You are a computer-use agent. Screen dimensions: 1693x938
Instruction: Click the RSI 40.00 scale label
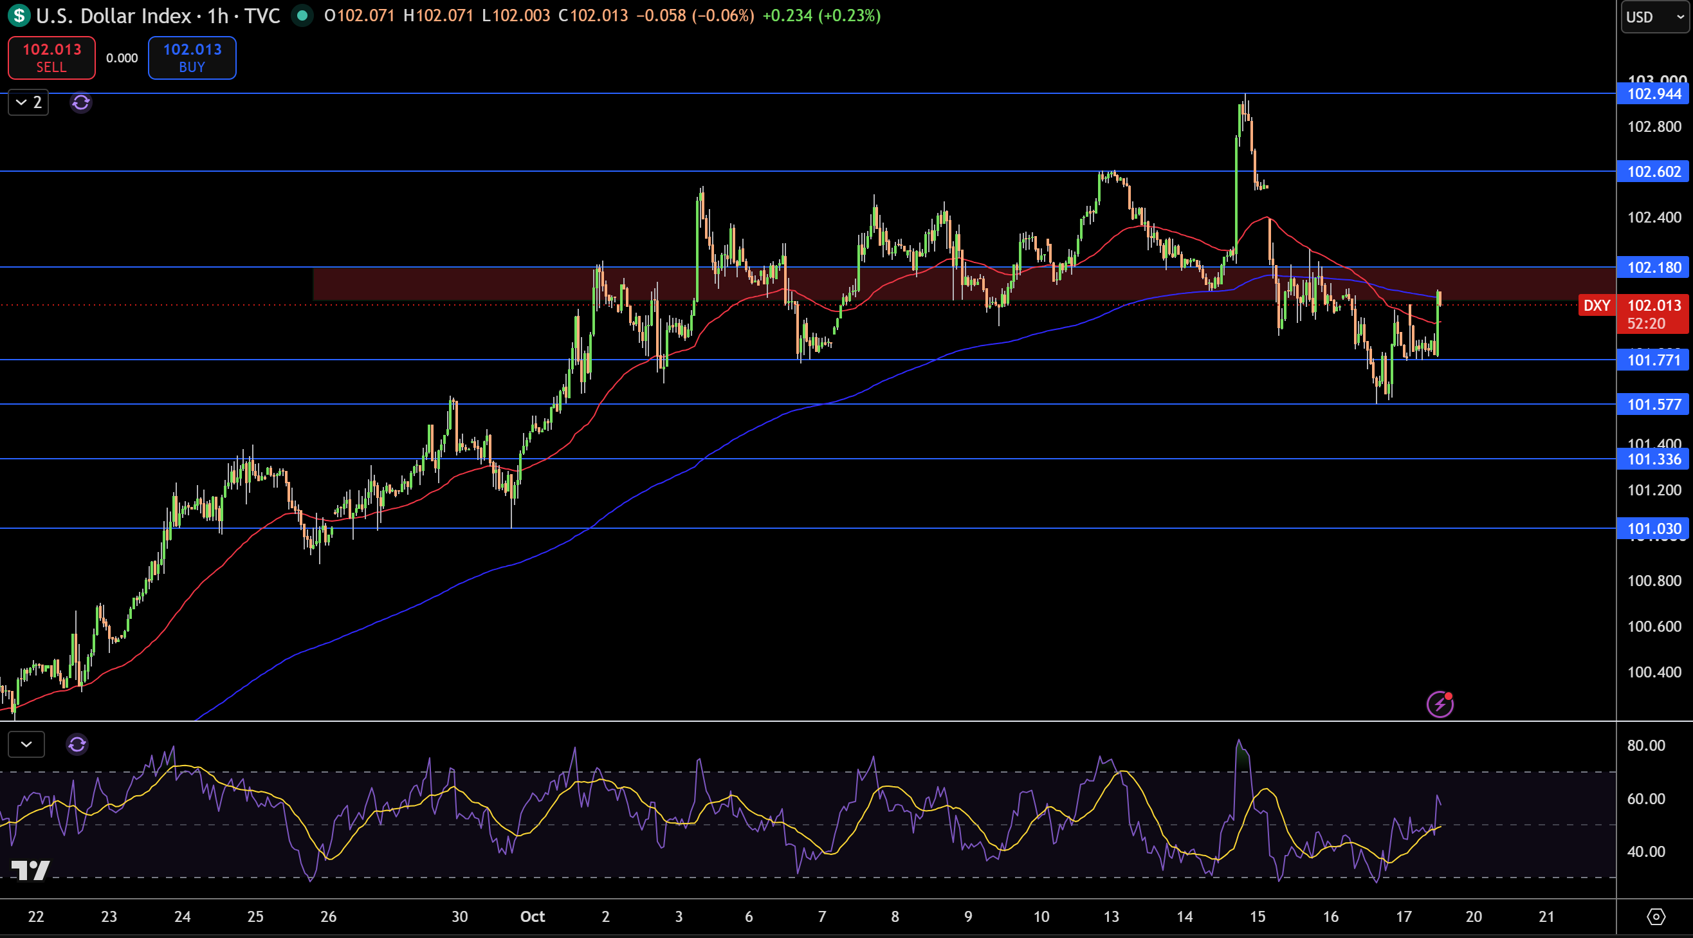pos(1645,851)
